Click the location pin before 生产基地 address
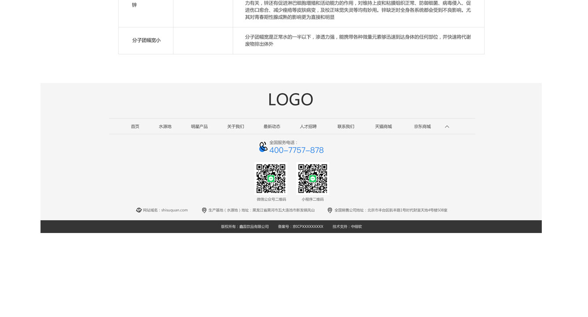Viewport: 588px width, 317px height. point(204,210)
